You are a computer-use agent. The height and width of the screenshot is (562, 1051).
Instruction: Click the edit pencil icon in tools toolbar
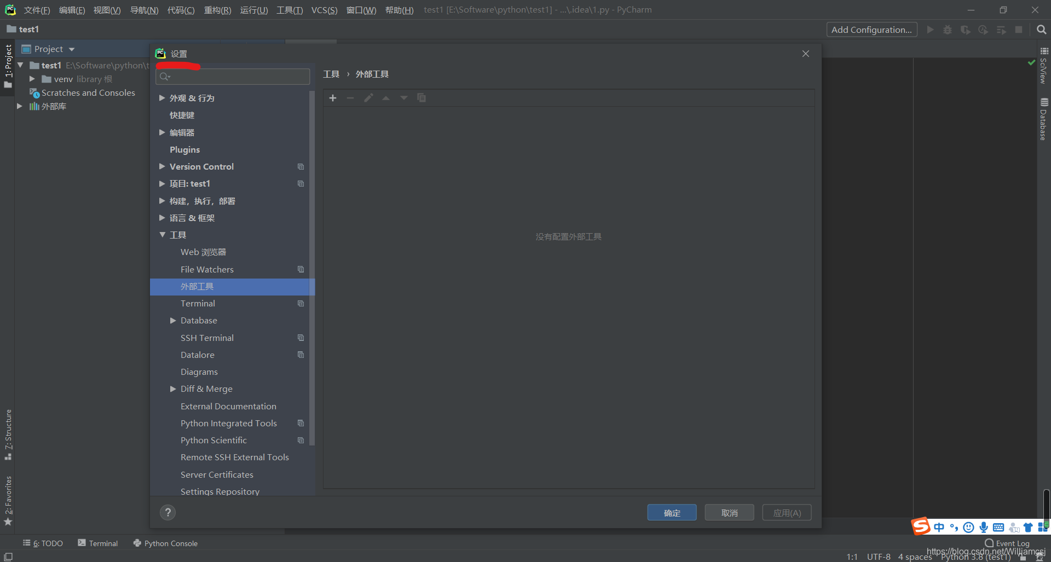368,98
